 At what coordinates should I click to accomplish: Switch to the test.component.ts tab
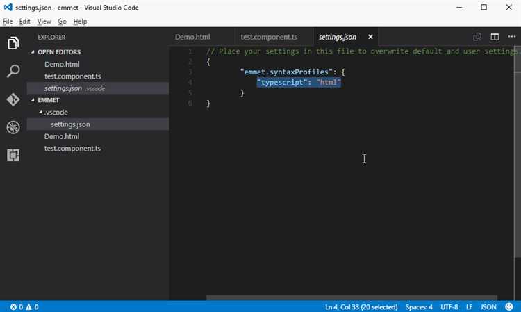coord(268,37)
